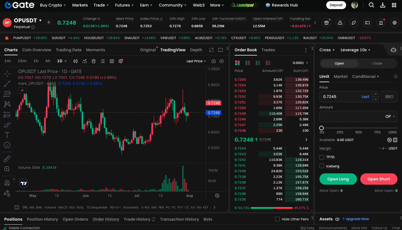402x230 pixels.
Task: Select the chart text annotation tool
Action: (x=7, y=135)
